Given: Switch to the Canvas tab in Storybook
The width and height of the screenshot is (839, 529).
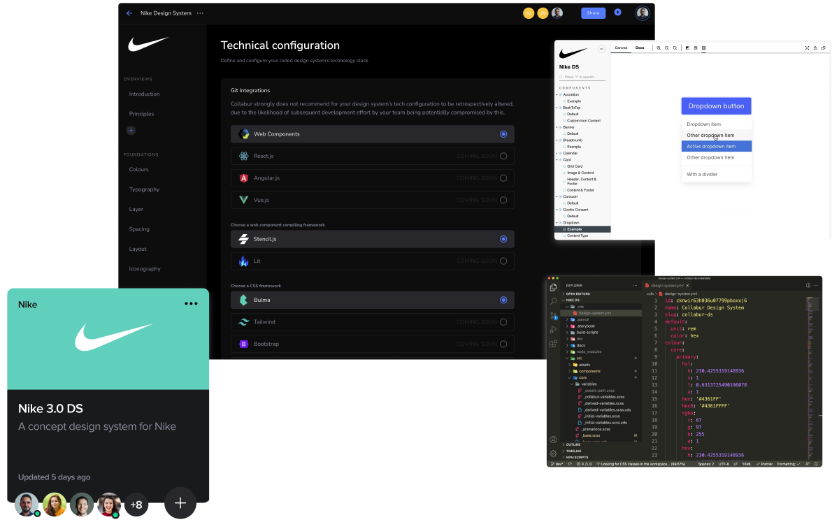Looking at the screenshot, I should point(621,48).
